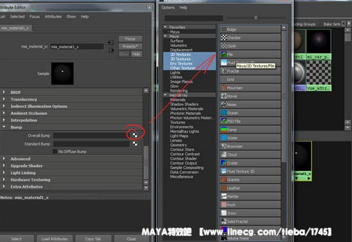Image resolution: width=352 pixels, height=242 pixels.
Task: Create a File texture node
Action: pyautogui.click(x=250, y=54)
